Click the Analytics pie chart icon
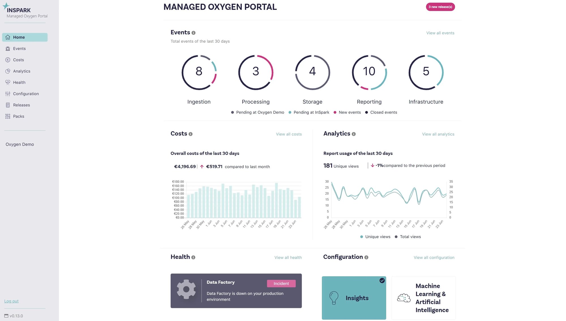Image resolution: width=566 pixels, height=321 pixels. 8,71
